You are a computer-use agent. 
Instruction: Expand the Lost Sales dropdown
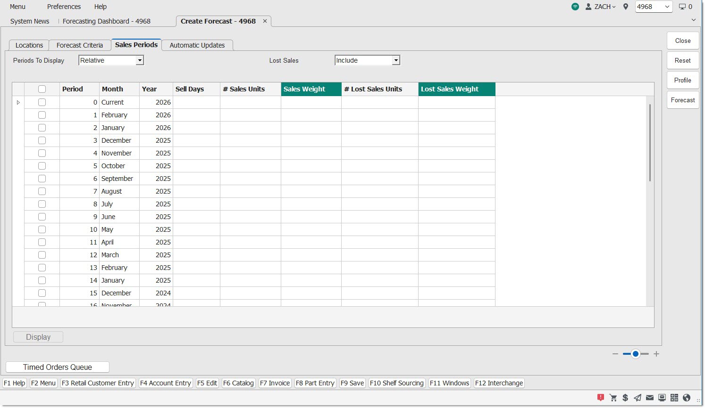click(x=396, y=60)
